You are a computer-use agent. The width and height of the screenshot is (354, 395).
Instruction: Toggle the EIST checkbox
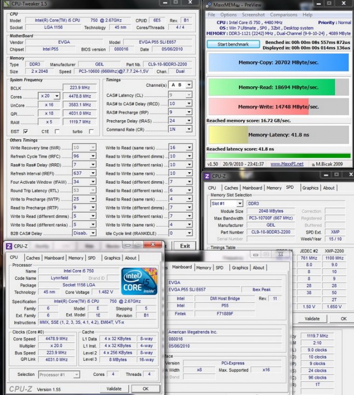pyautogui.click(x=26, y=131)
